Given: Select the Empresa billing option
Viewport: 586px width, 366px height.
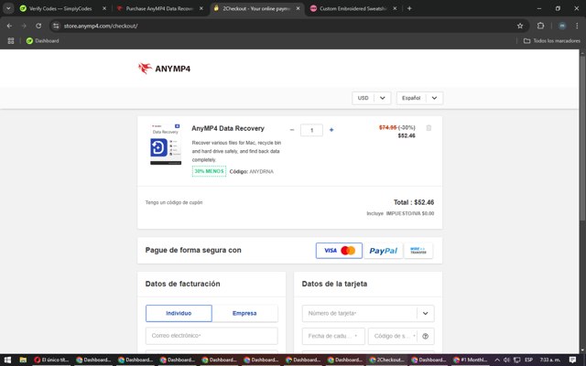Looking at the screenshot, I should (244, 313).
